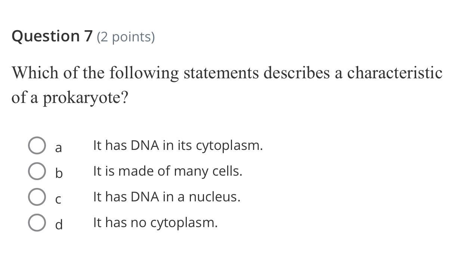Screen dimensions: 464x264
Task: Click the answer letter label 'a'
Action: tap(58, 148)
